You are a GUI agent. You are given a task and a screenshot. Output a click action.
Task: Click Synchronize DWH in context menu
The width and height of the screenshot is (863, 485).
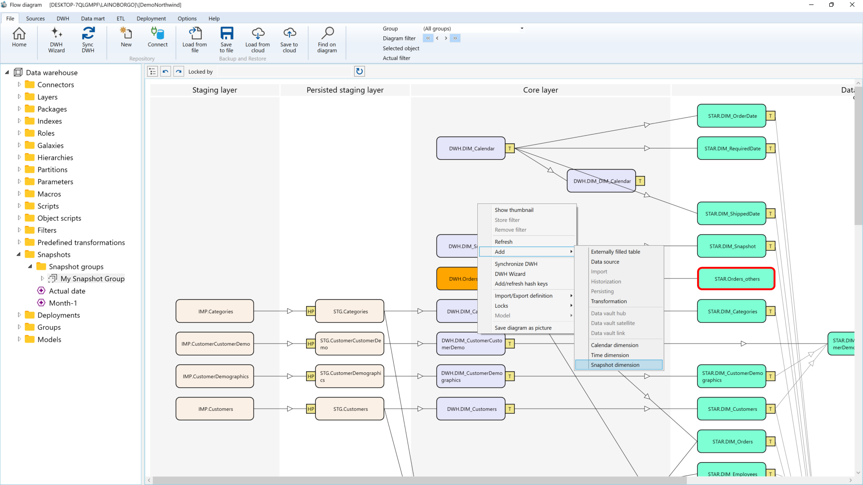pyautogui.click(x=527, y=264)
